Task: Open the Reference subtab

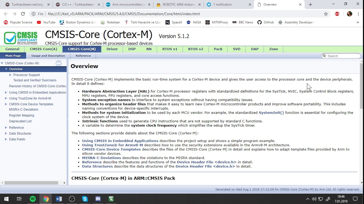Action: [83, 56]
